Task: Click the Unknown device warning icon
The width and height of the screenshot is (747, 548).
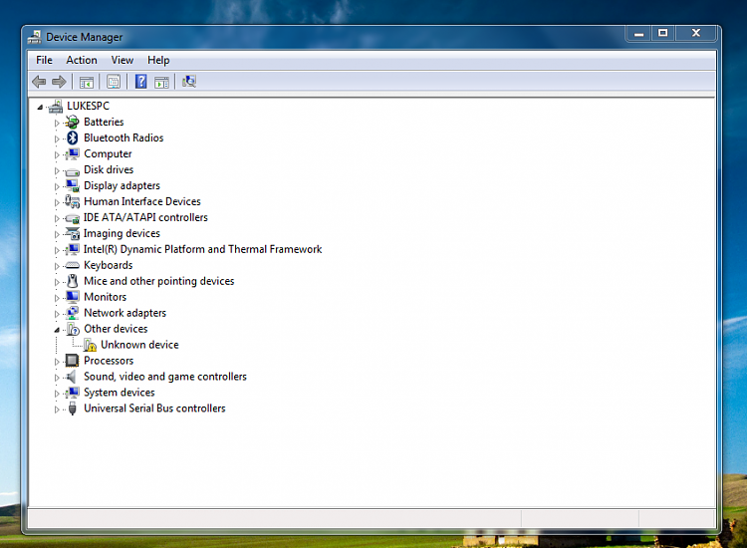Action: [90, 345]
